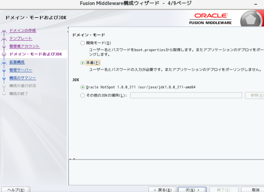
Task: Click the production mode description text
Action: [x=175, y=69]
